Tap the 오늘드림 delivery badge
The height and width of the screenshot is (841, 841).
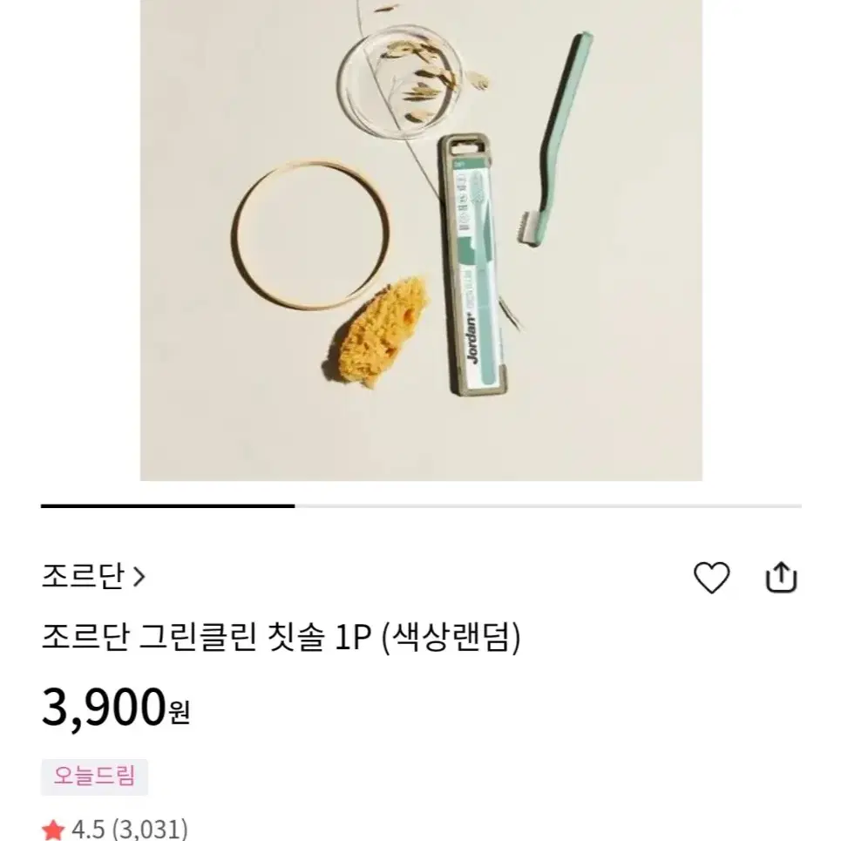tap(94, 777)
